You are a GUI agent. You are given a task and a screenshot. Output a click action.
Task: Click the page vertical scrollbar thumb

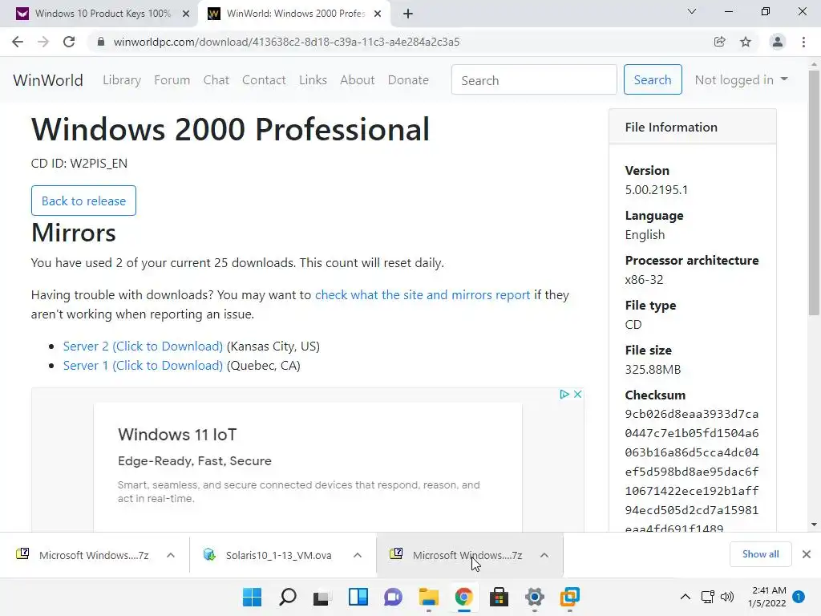pyautogui.click(x=814, y=192)
